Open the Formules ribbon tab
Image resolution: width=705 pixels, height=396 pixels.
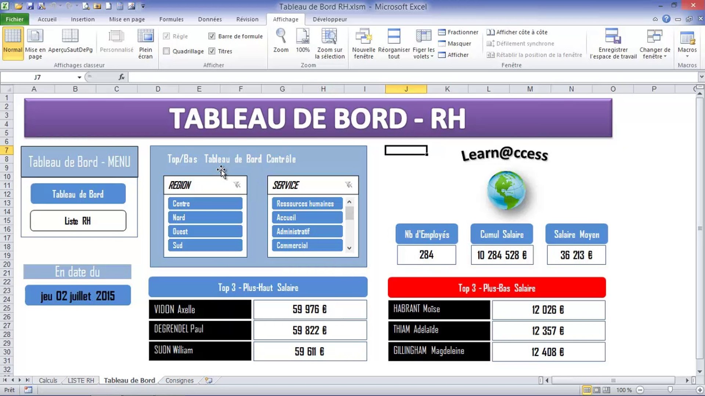[171, 19]
